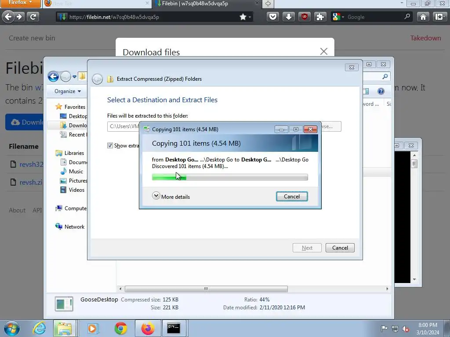Screen dimensions: 450x337
Task: Click the Next button in Extract wizard
Action: (x=307, y=247)
